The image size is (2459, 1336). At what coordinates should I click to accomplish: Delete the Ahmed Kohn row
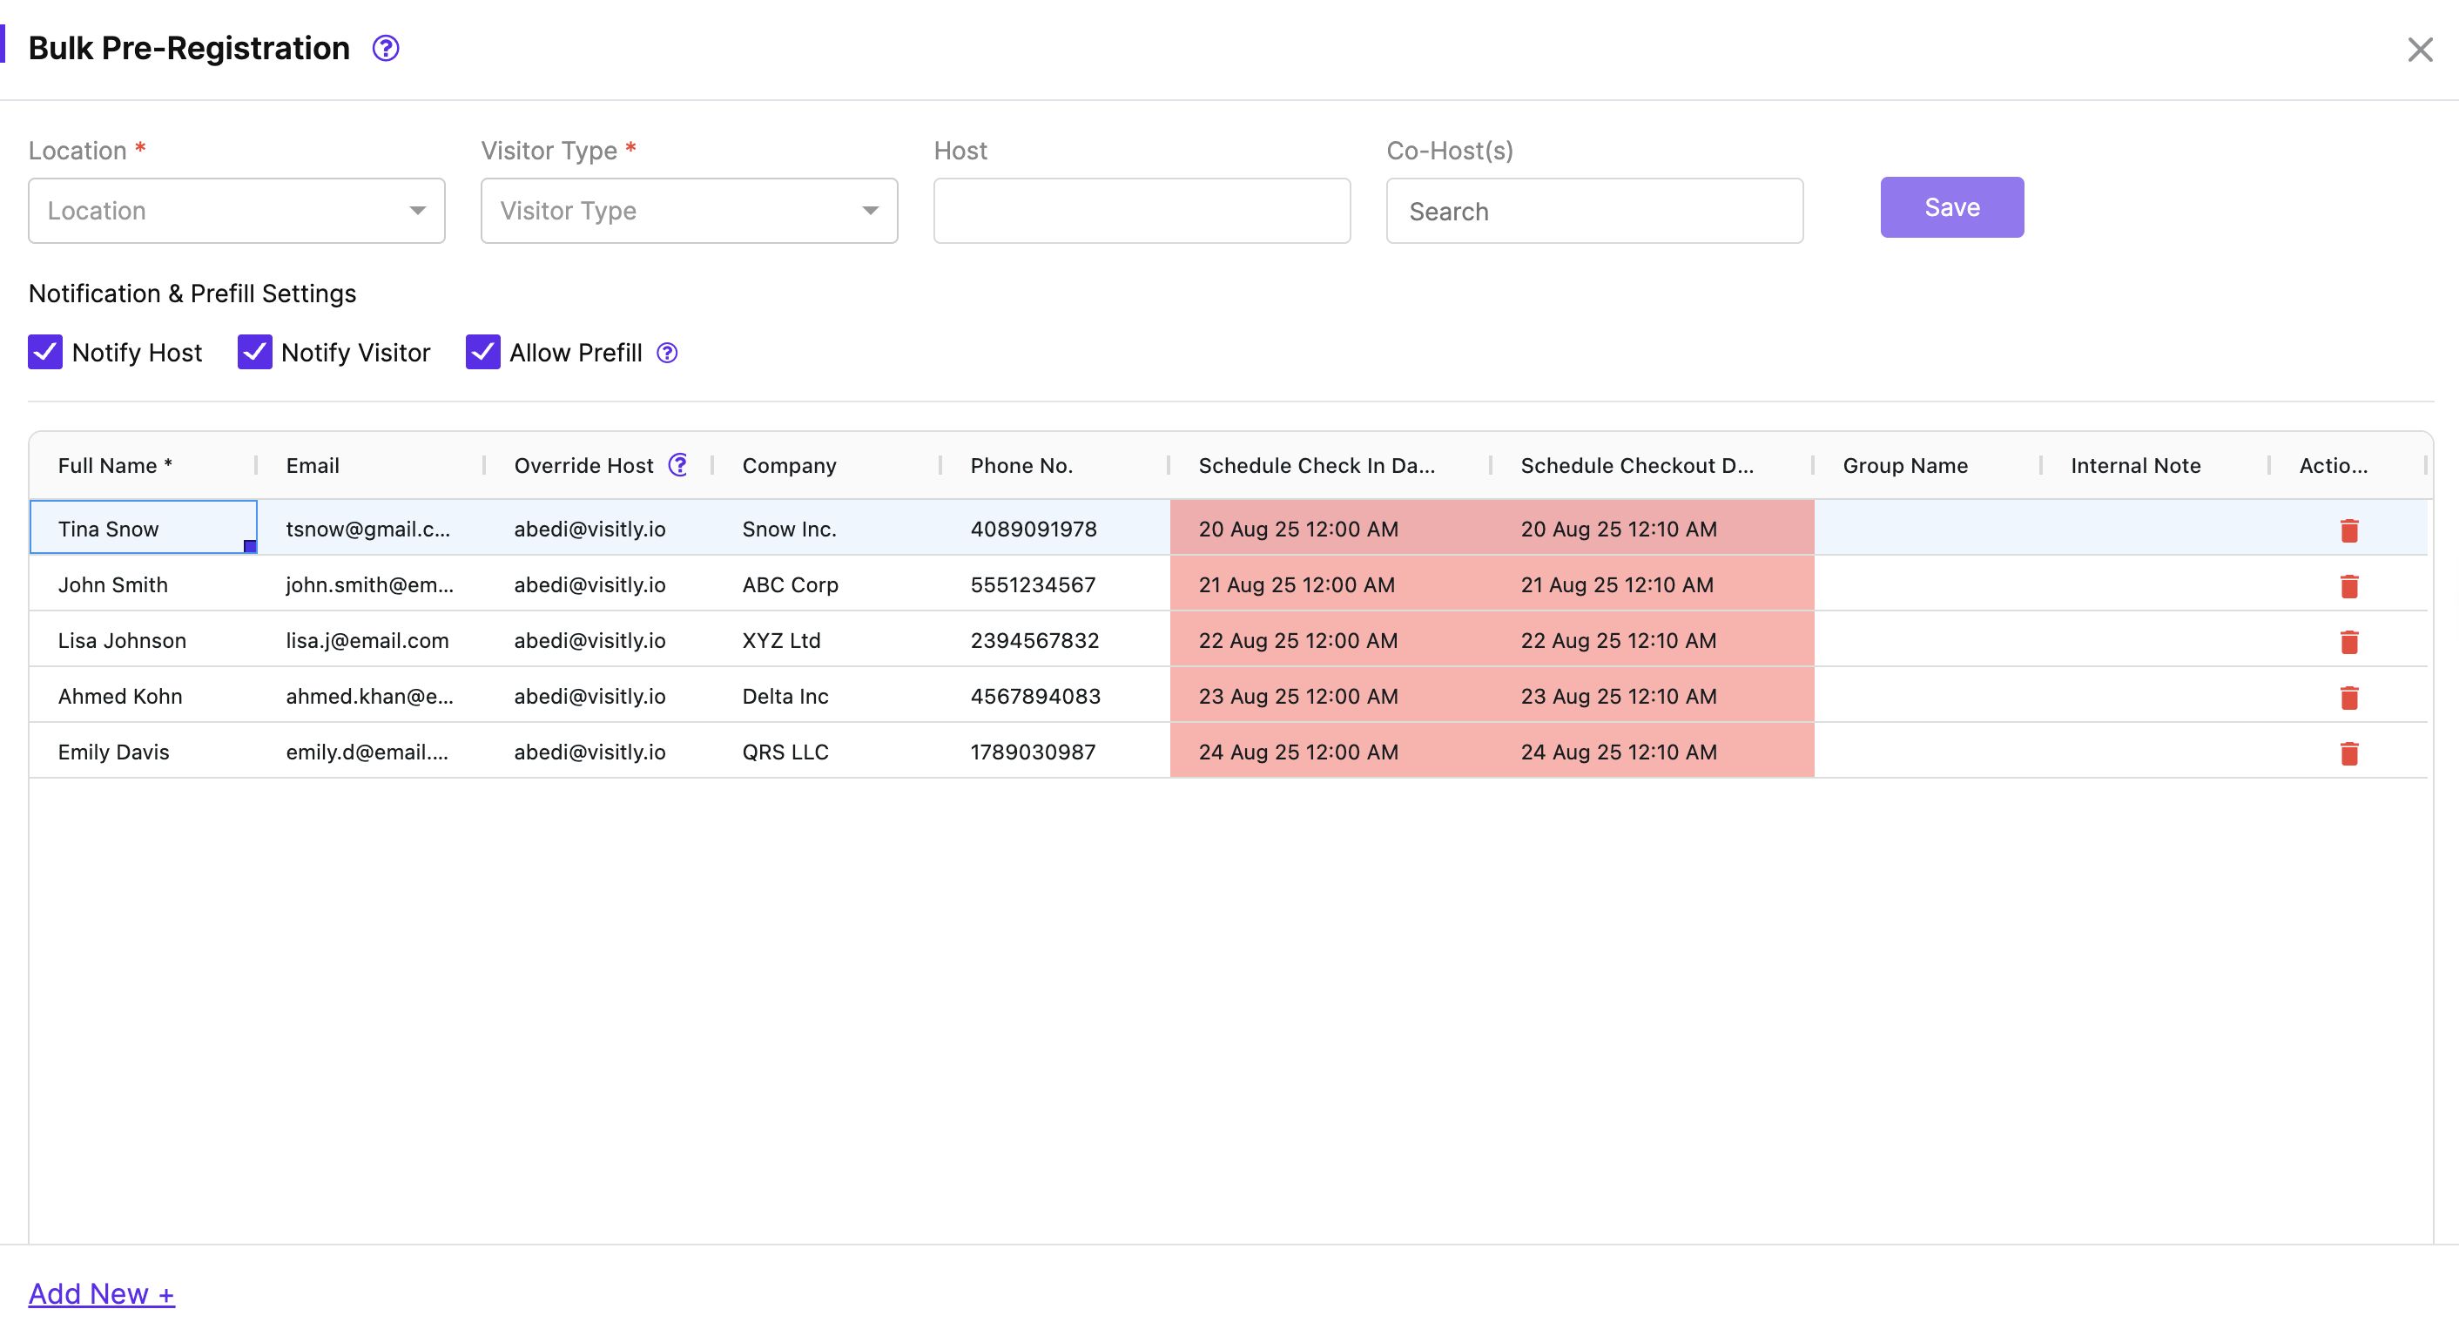[x=2349, y=697]
